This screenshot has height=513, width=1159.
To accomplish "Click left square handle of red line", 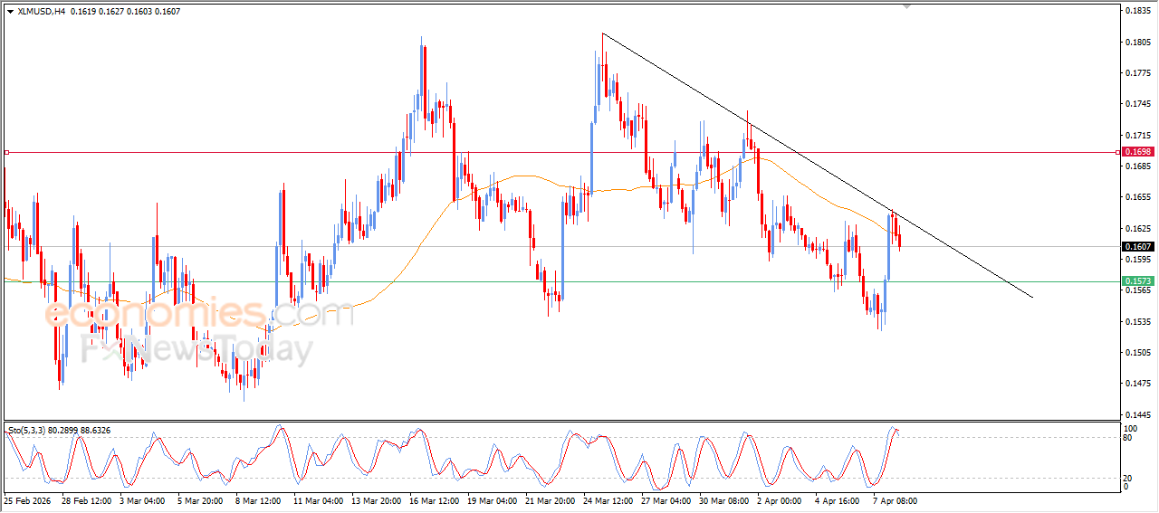I will tap(6, 152).
